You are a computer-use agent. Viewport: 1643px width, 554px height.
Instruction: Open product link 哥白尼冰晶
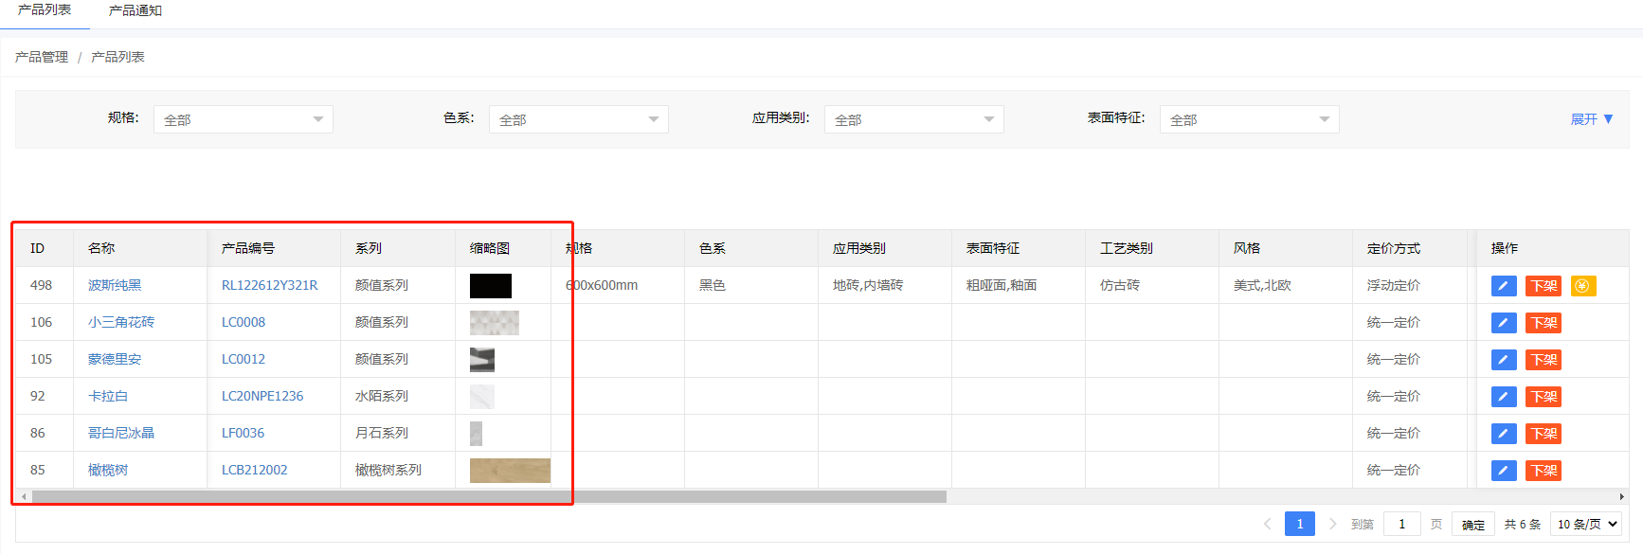[121, 433]
